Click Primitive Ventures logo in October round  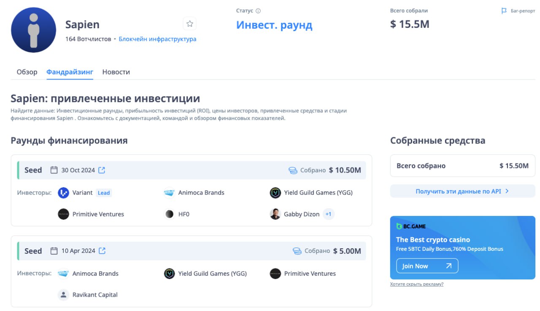click(63, 214)
